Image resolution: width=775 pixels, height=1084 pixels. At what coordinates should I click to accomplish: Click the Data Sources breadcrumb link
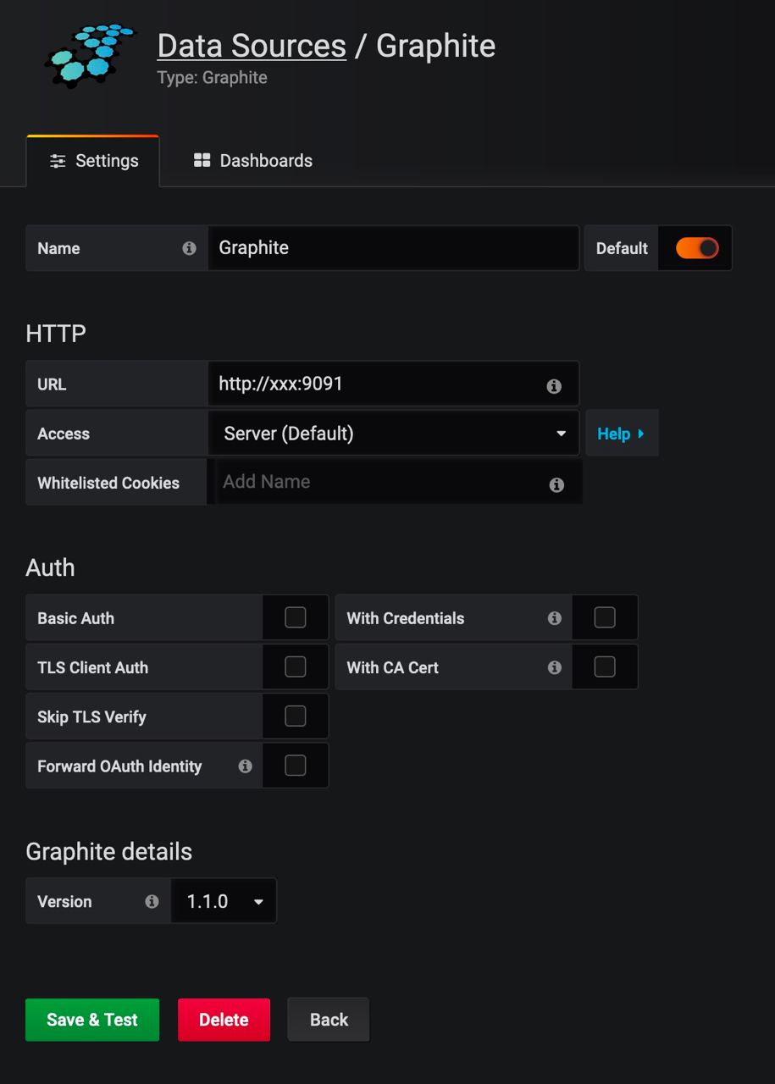(x=252, y=46)
